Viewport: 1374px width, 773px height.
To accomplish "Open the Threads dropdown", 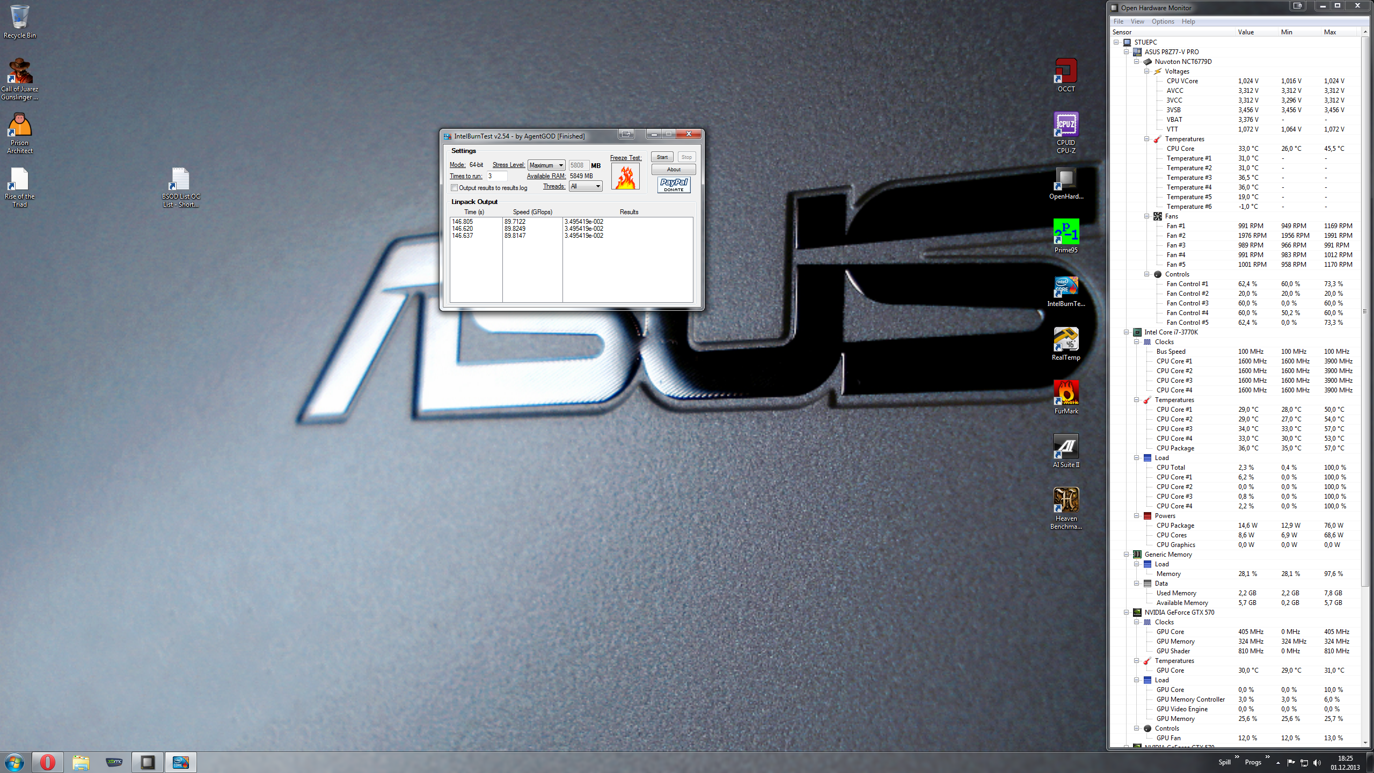I will [x=586, y=186].
